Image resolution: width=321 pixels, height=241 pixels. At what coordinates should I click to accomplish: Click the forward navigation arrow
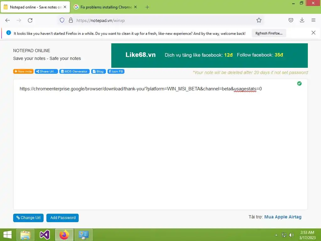click(x=19, y=20)
